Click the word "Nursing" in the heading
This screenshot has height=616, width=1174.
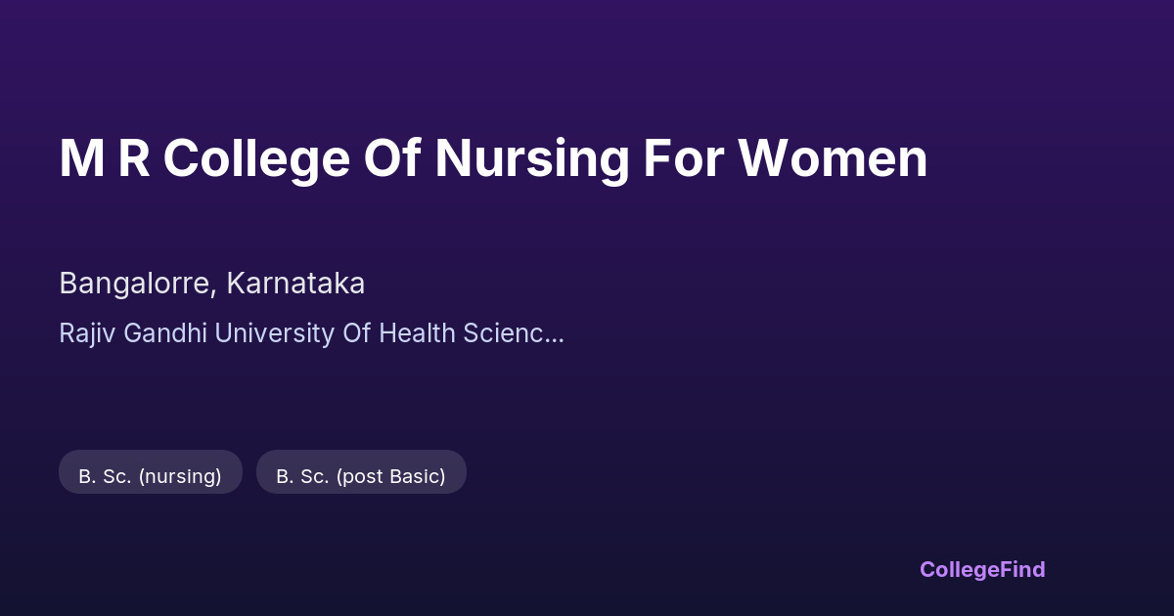coord(532,158)
